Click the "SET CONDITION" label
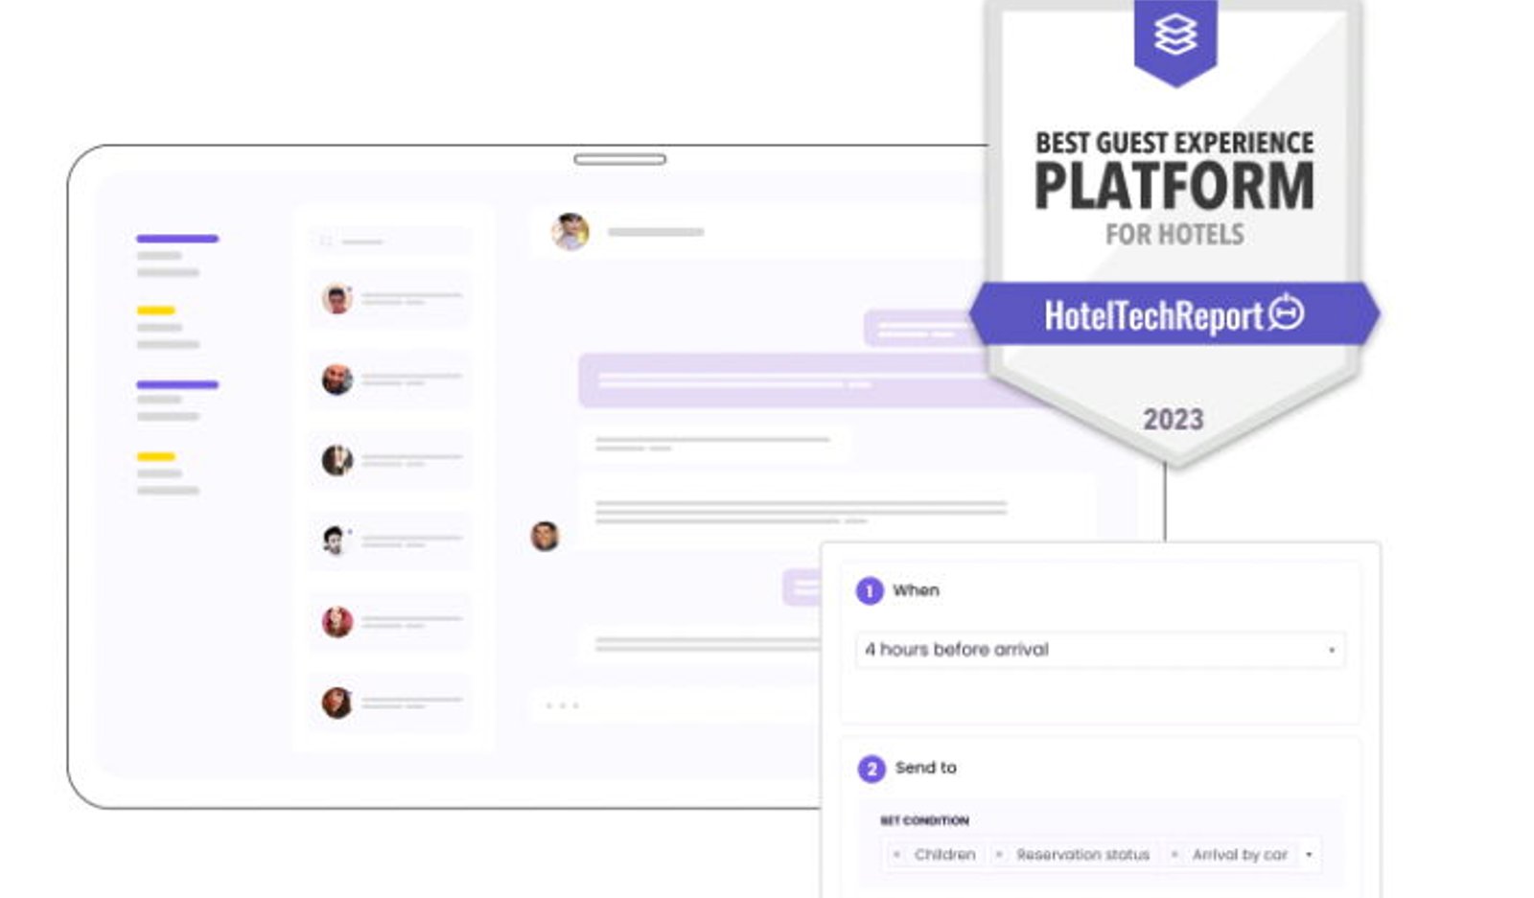 [x=924, y=820]
